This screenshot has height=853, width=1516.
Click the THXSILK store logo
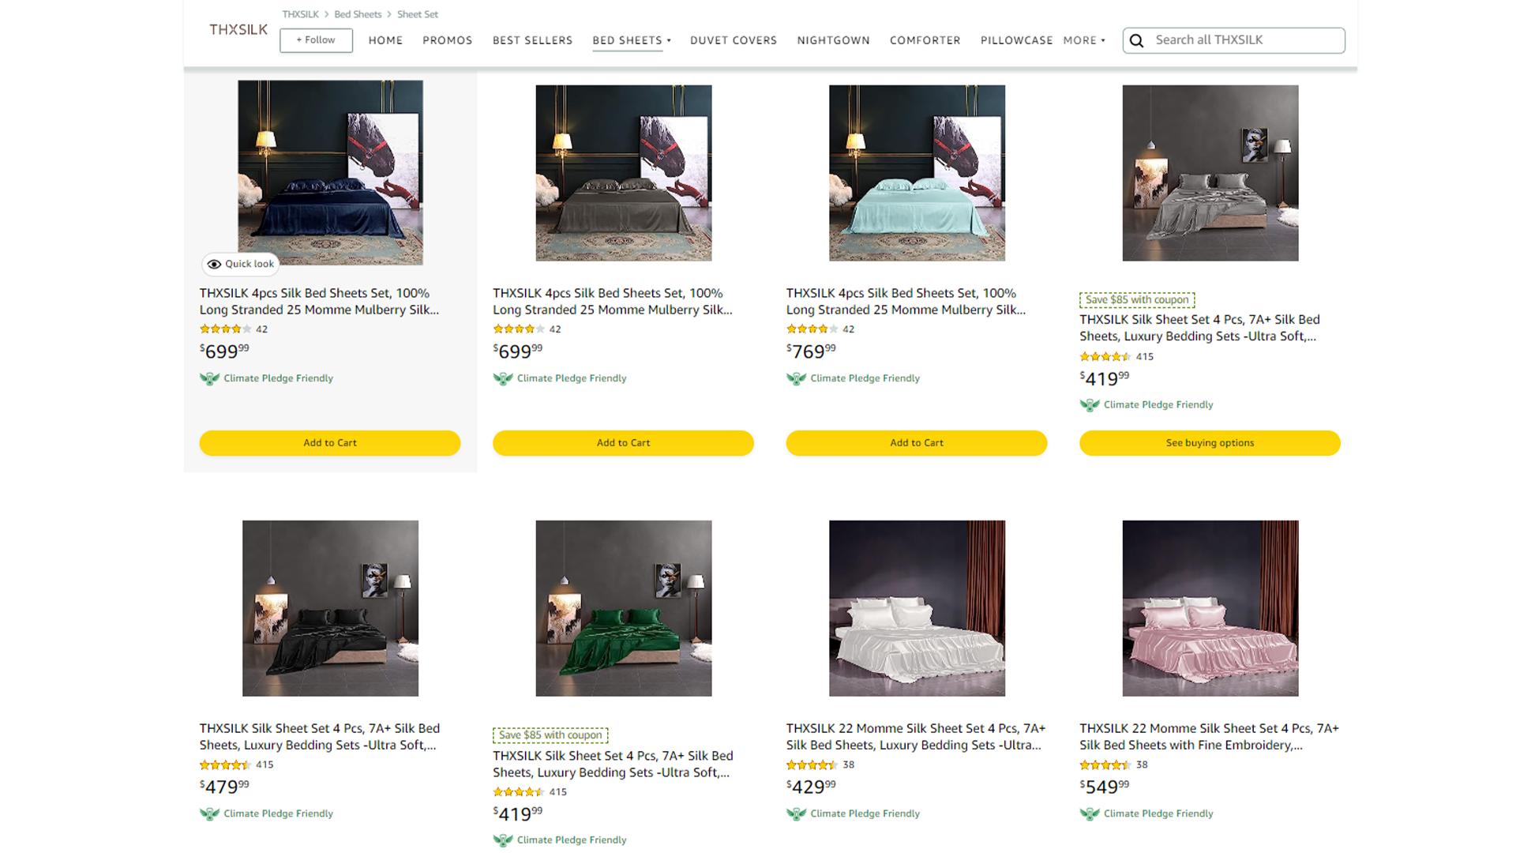[x=238, y=30]
